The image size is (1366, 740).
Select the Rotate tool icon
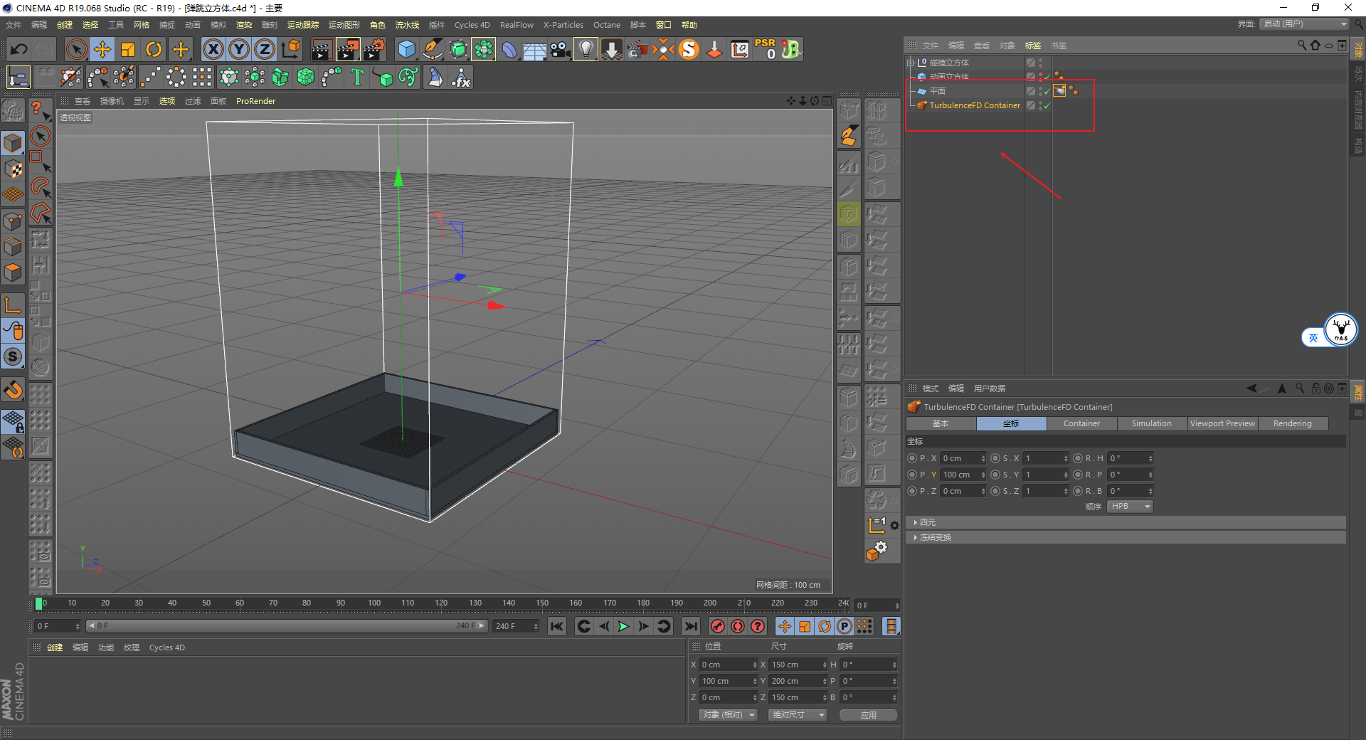pos(154,49)
